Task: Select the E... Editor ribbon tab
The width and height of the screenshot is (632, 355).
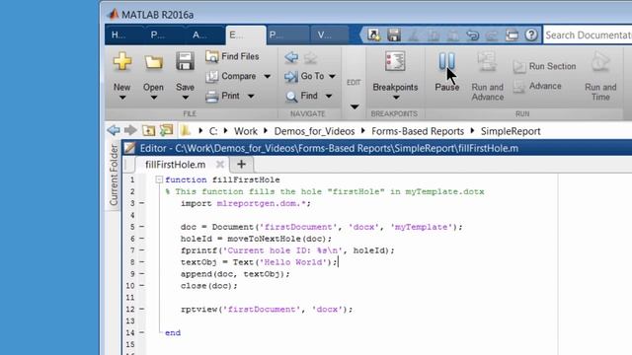Action: click(x=246, y=35)
